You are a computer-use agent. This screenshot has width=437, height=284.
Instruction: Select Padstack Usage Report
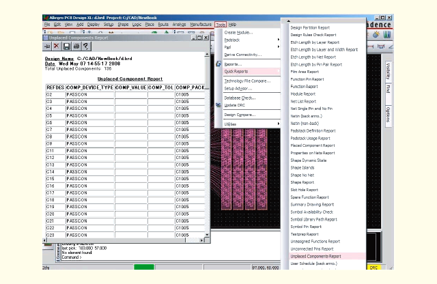point(310,138)
